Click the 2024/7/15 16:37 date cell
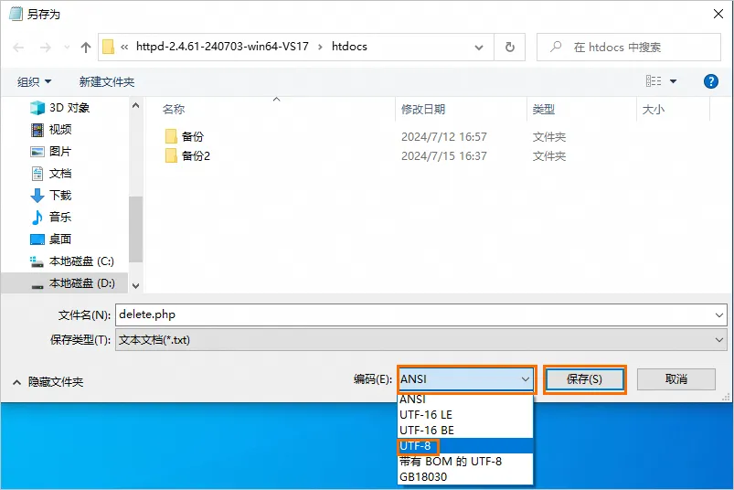The image size is (734, 490). click(x=443, y=155)
